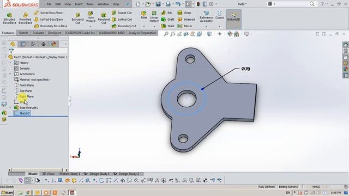
Task: Click the Print icon in toolbar
Action: click(x=168, y=4)
